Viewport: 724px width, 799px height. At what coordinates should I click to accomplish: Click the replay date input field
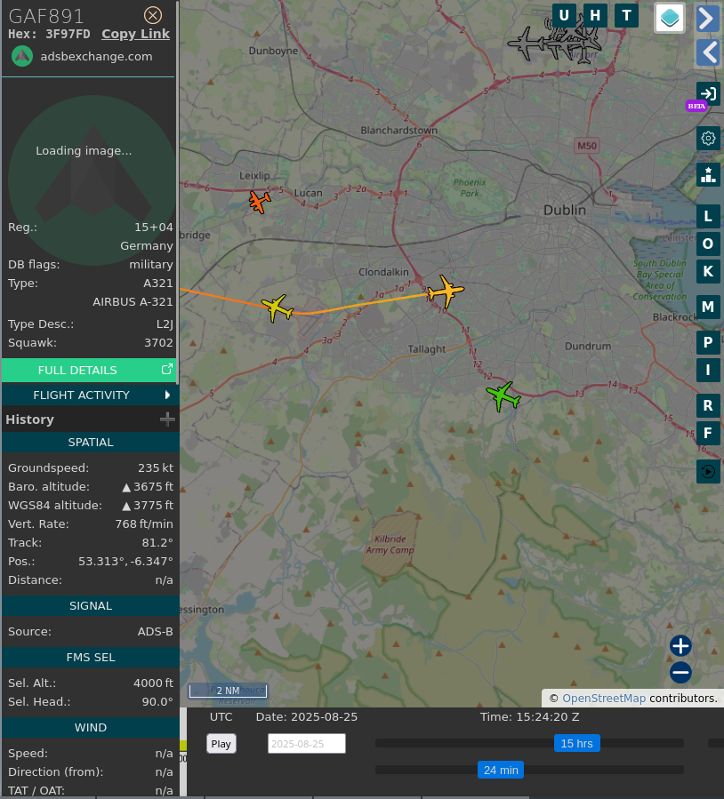[x=307, y=744]
